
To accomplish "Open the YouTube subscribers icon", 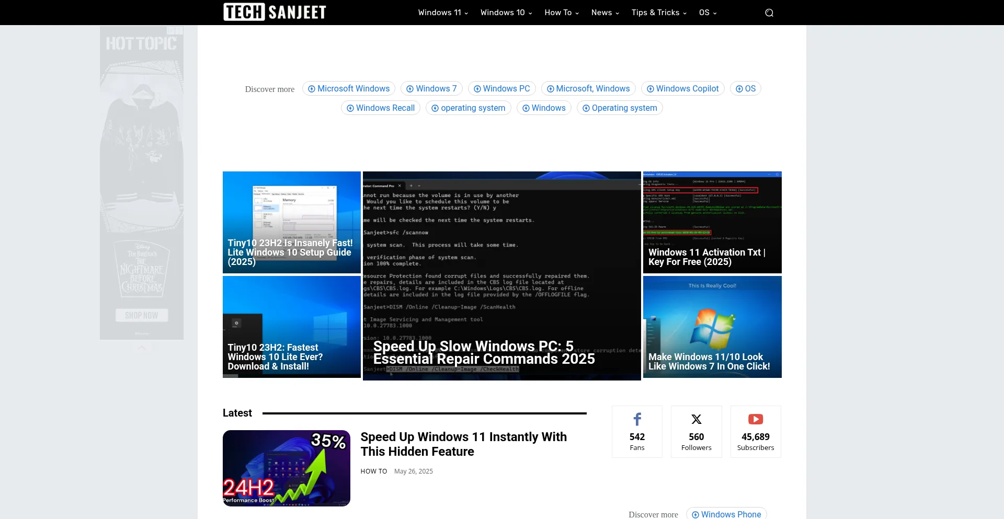I will [755, 419].
